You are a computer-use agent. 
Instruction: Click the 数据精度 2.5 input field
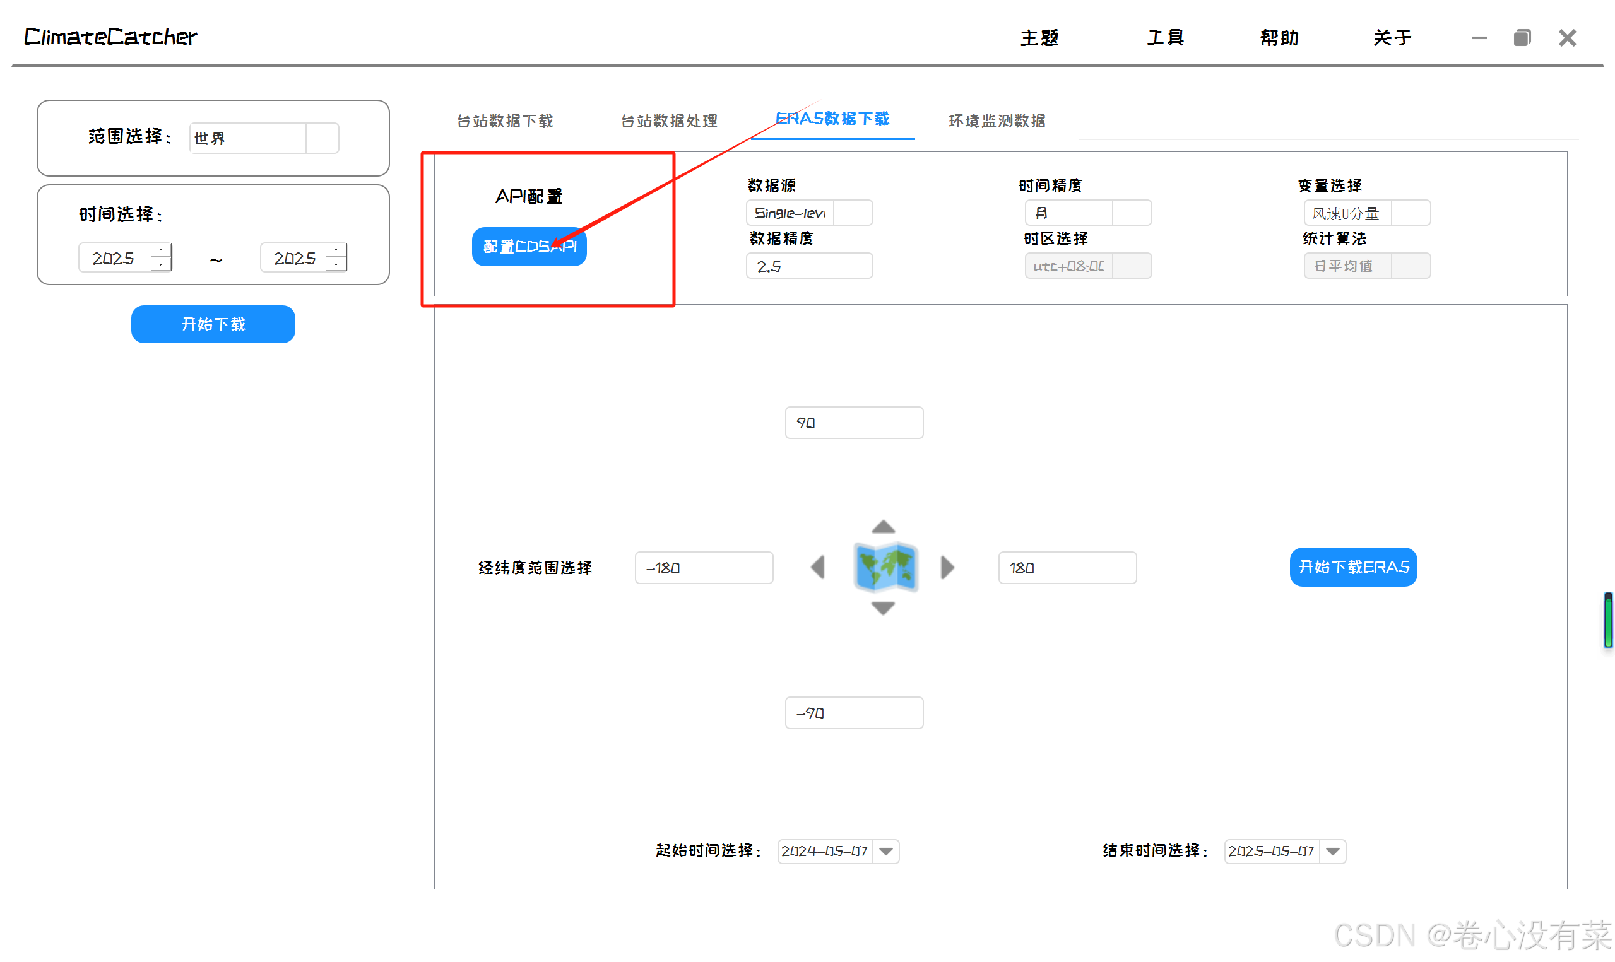click(x=809, y=266)
